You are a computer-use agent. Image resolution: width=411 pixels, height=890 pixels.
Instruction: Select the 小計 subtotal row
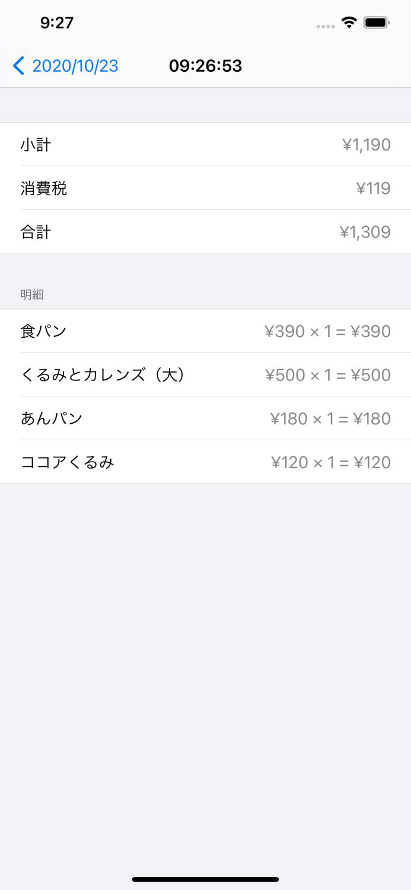pyautogui.click(x=205, y=144)
